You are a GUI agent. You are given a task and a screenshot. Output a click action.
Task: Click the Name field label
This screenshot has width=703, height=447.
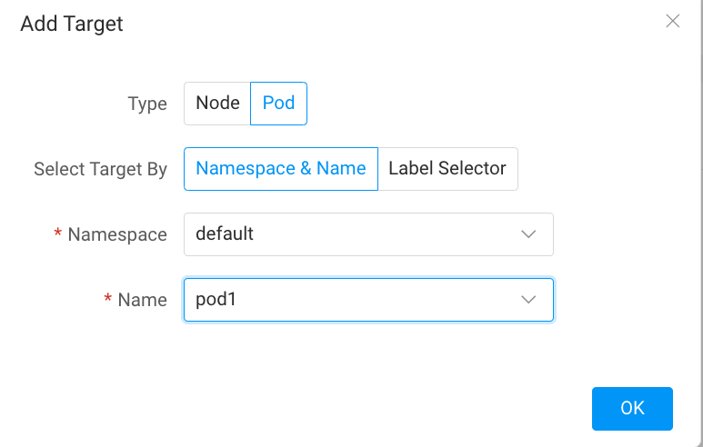[x=143, y=301]
